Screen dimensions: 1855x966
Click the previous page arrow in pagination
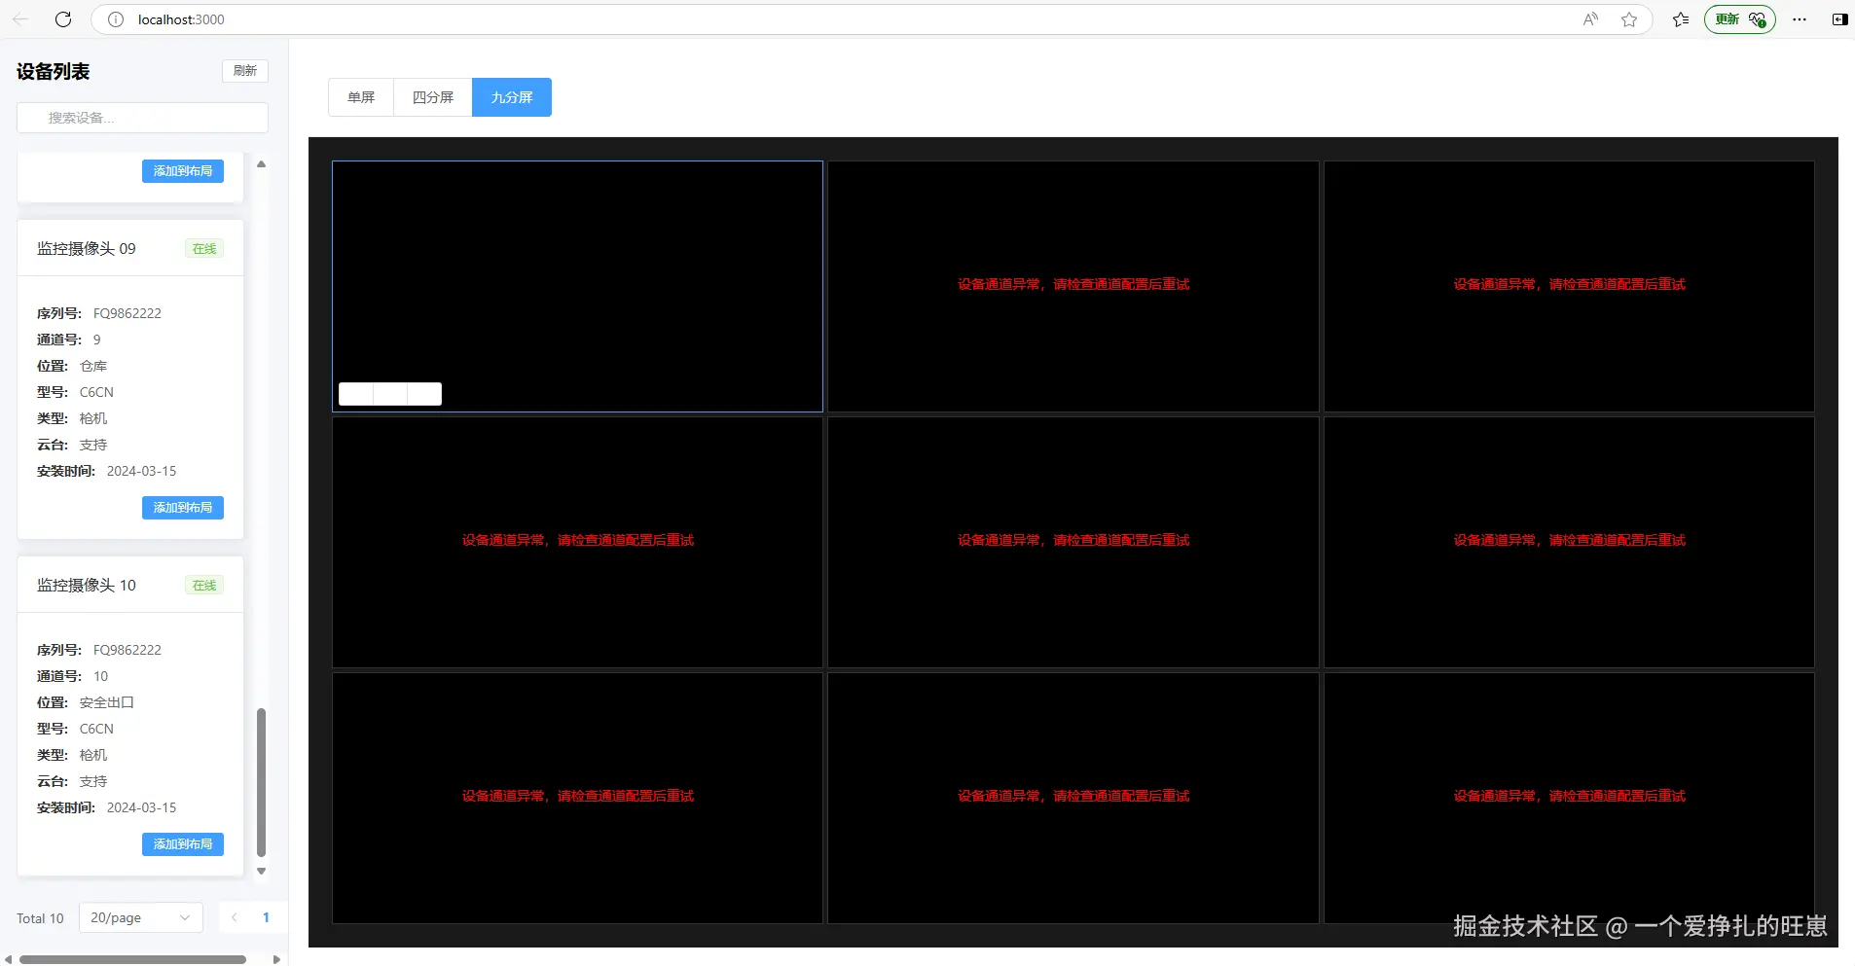pyautogui.click(x=234, y=917)
